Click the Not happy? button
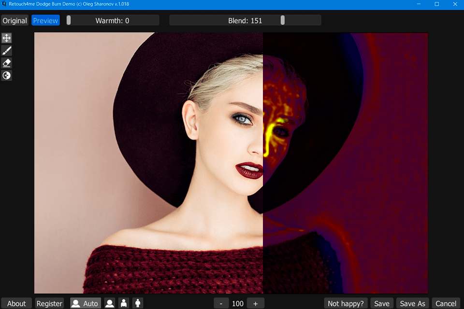 346,303
